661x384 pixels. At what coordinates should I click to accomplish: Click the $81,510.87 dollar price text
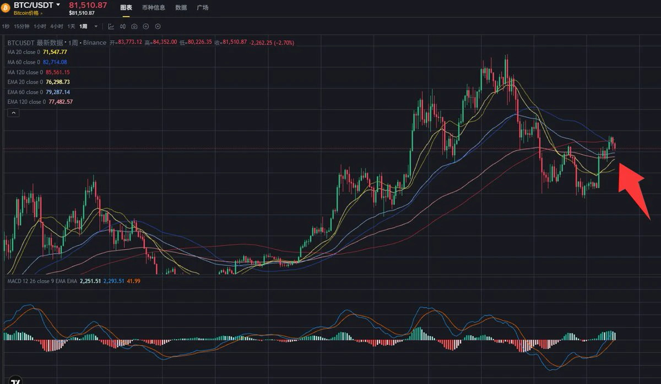click(82, 13)
